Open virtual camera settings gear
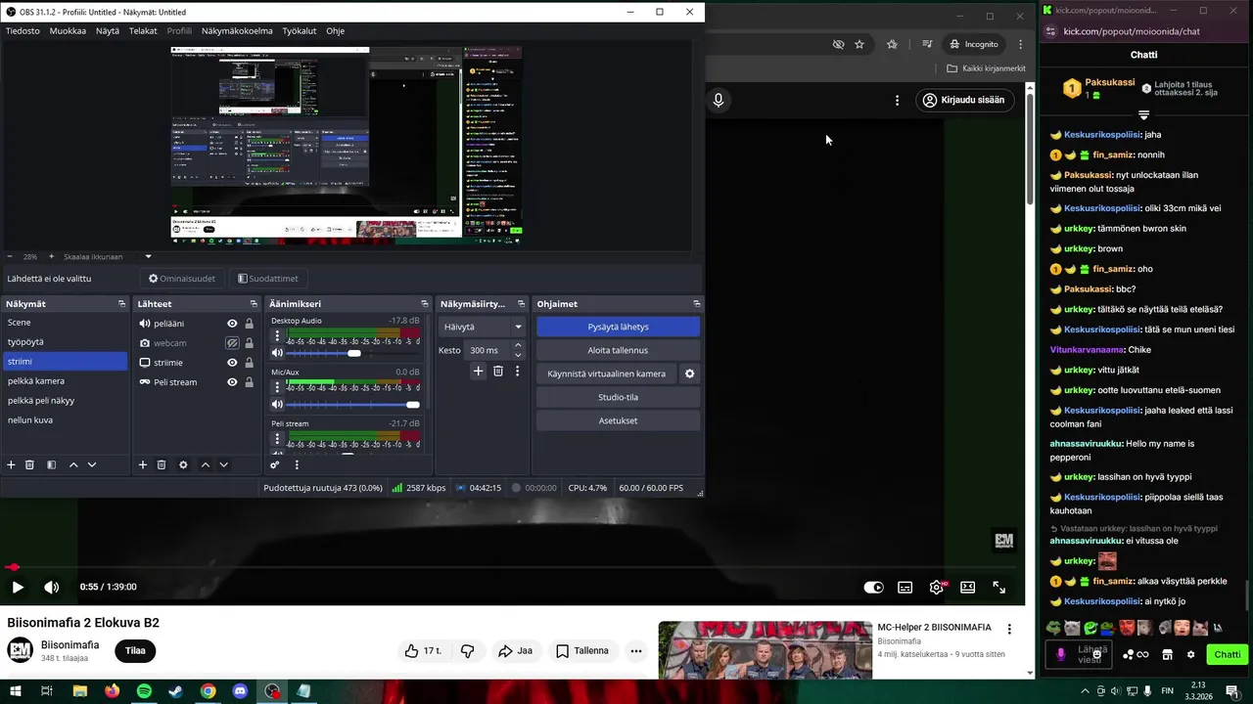Viewport: 1253px width, 704px height. click(x=689, y=374)
